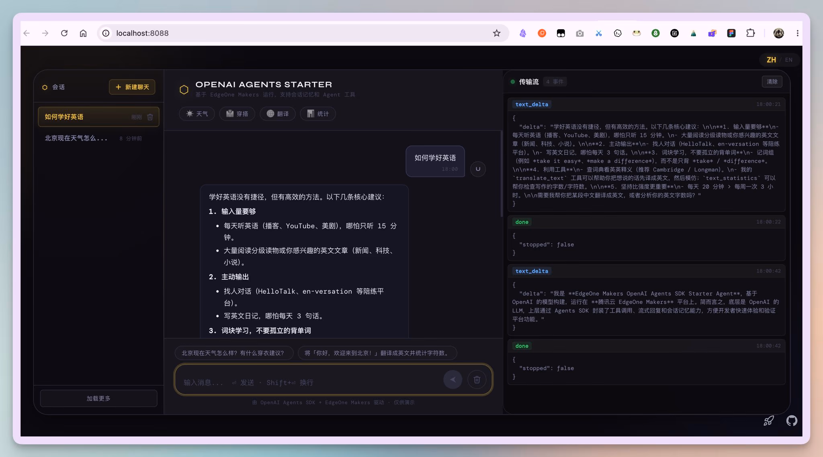The height and width of the screenshot is (457, 823).
Task: Click the chat area vertical scrollbar
Action: point(501,173)
